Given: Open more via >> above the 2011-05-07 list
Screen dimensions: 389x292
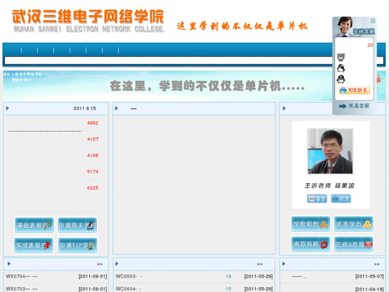Looking at the screenshot, I should [377, 264].
